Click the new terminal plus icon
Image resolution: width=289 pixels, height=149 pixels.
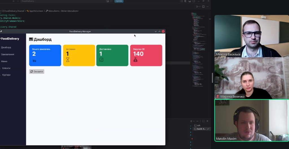click(x=191, y=121)
